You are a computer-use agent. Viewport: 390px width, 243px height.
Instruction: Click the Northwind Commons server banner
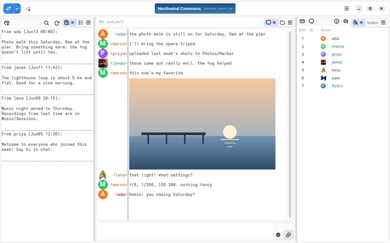pyautogui.click(x=195, y=9)
